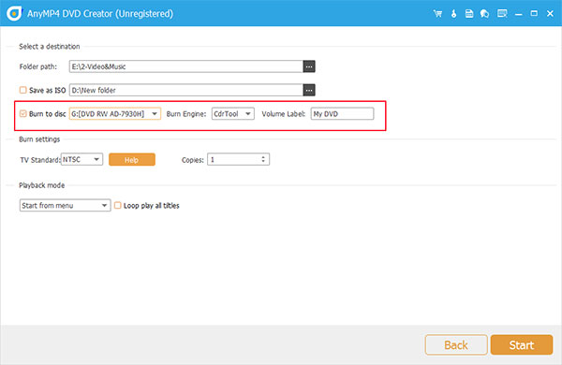Open the TV Standard NTSC dropdown
This screenshot has width=562, height=365.
pyautogui.click(x=81, y=159)
